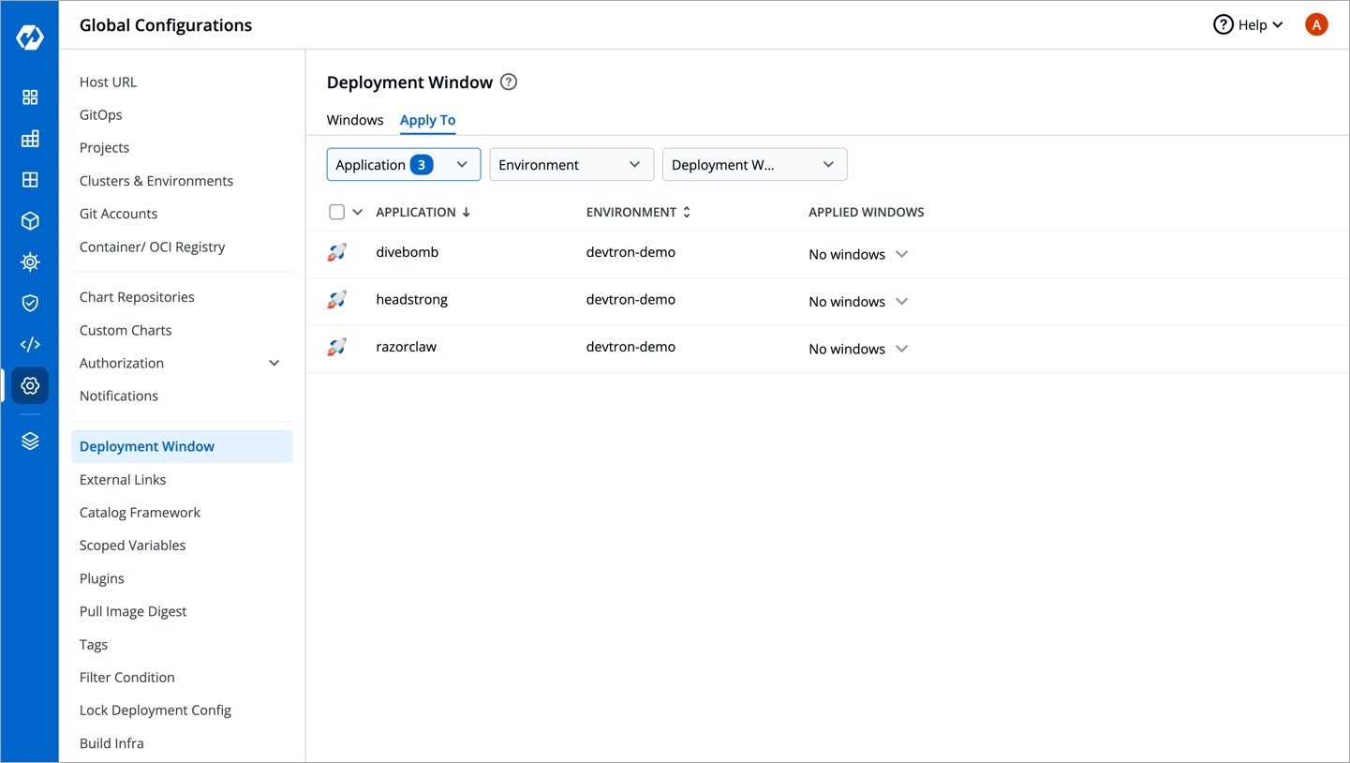This screenshot has width=1350, height=763.
Task: Open the code editor icon in sidebar
Action: [30, 344]
